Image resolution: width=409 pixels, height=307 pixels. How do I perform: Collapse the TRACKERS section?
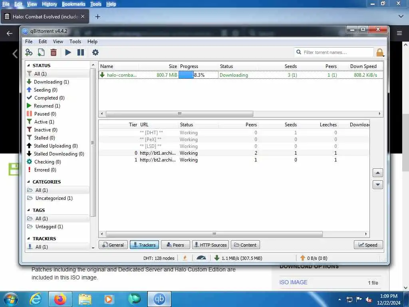28,239
